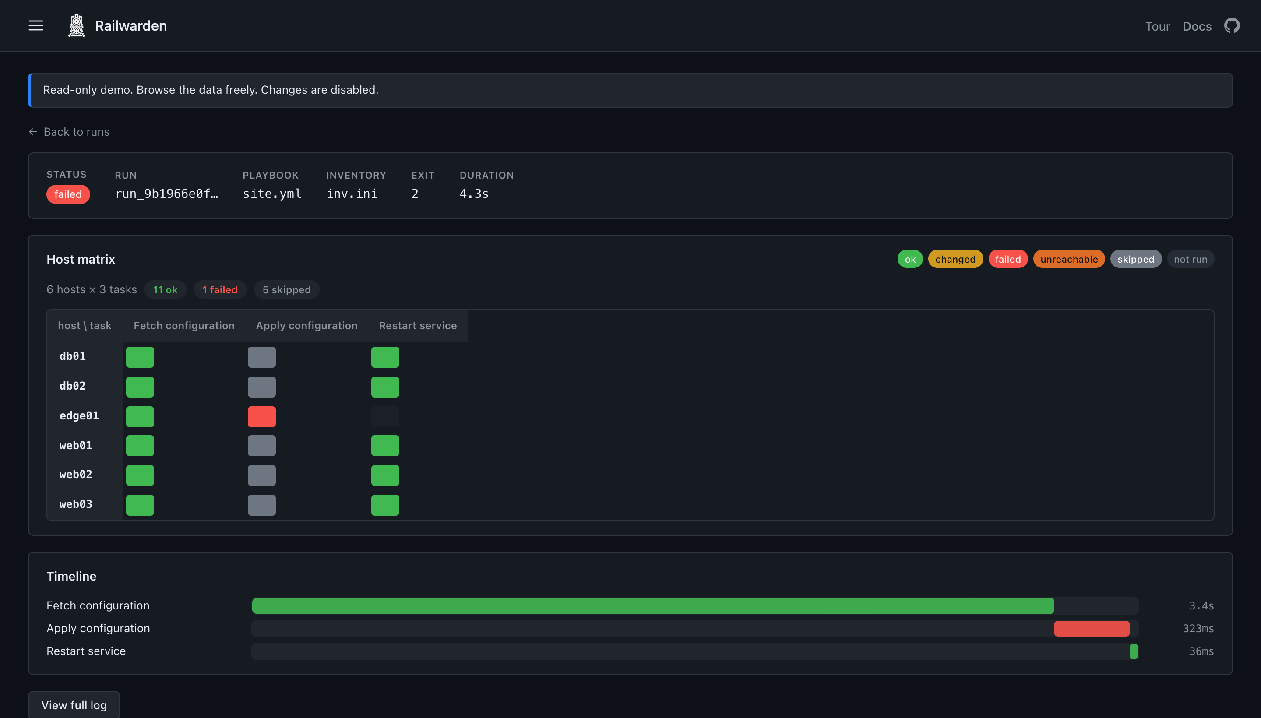Open web02 Restart service green cell
The width and height of the screenshot is (1261, 718).
(385, 475)
